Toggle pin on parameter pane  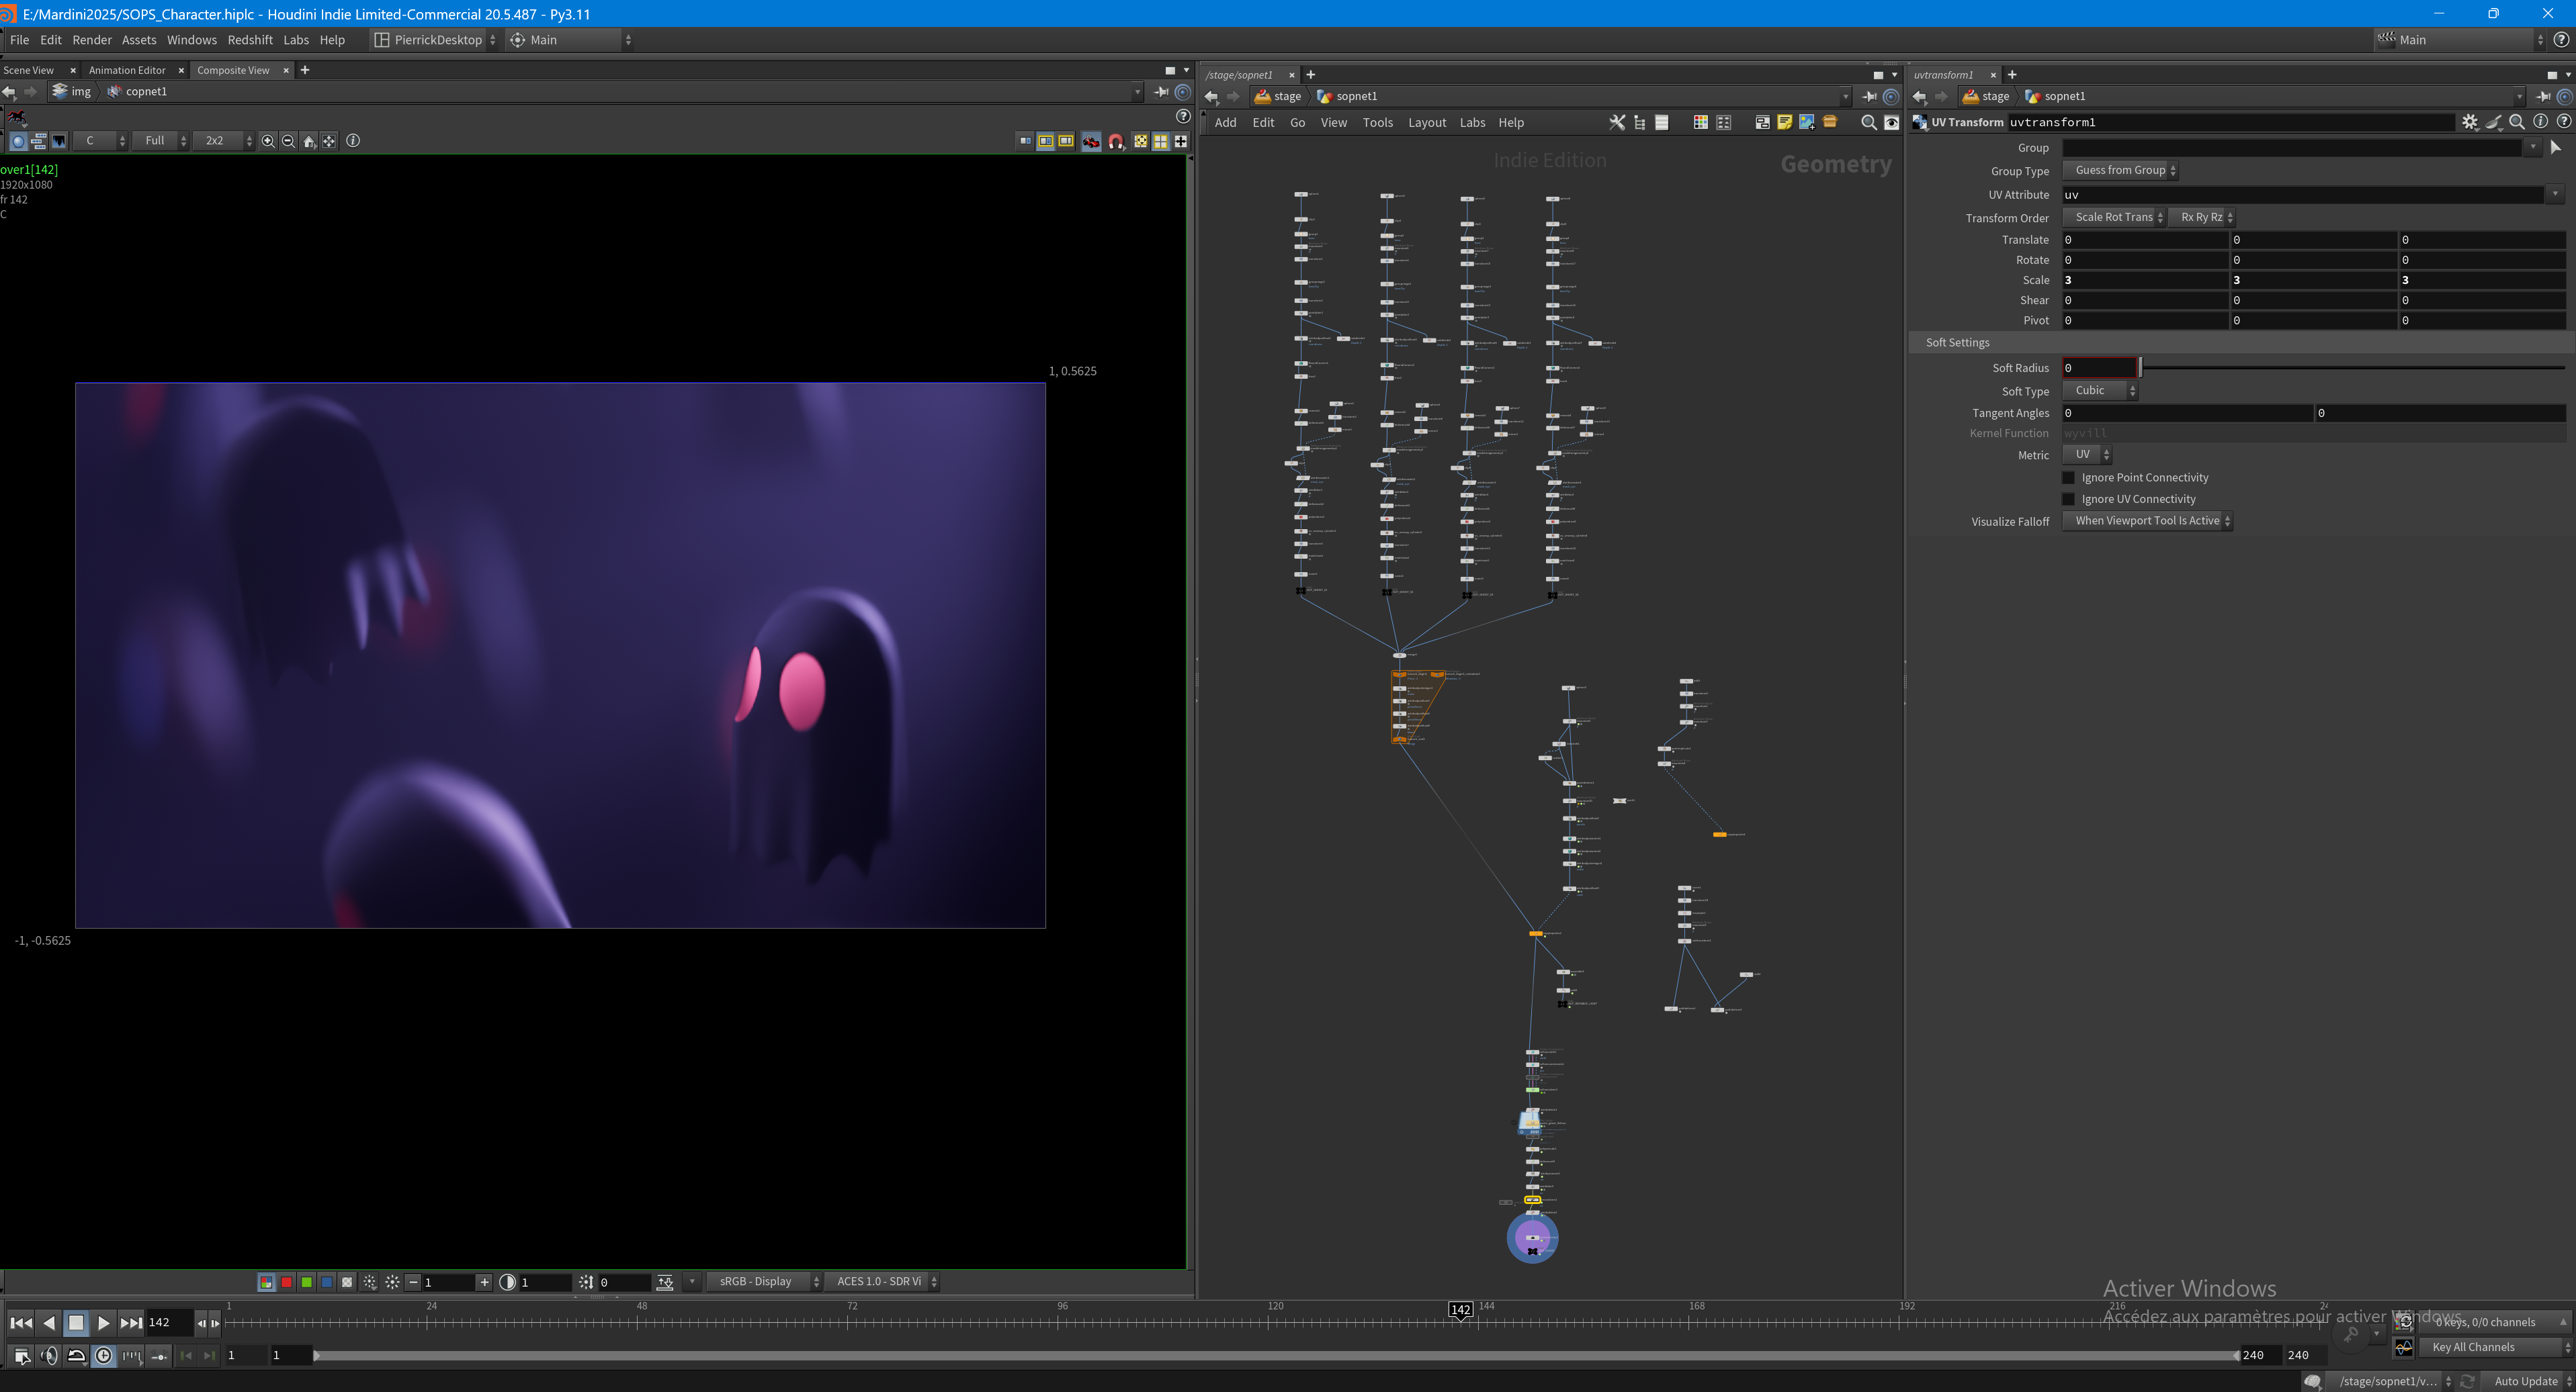pos(2543,96)
